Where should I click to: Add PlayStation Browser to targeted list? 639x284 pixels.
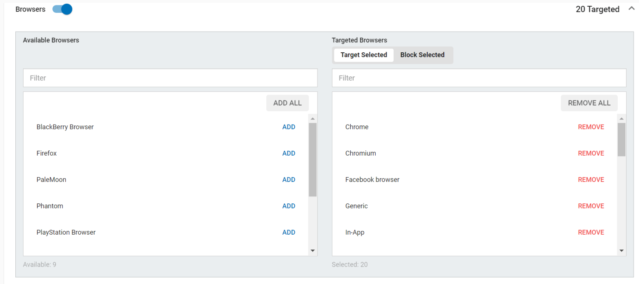point(289,233)
